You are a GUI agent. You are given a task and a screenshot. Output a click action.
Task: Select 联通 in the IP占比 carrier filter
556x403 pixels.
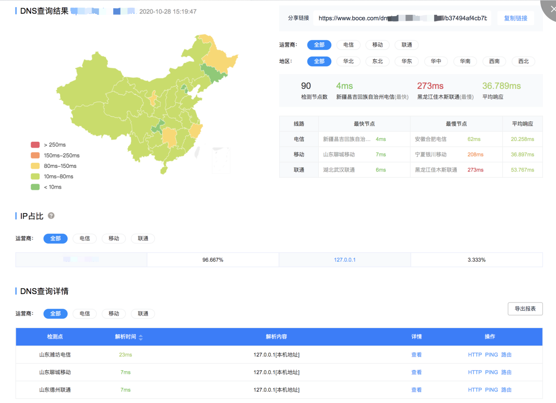click(143, 239)
